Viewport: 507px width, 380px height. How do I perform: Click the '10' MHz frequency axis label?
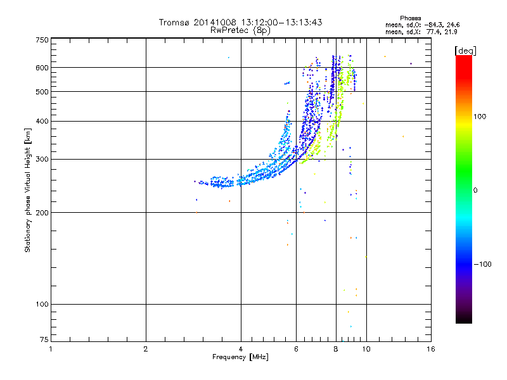click(366, 349)
